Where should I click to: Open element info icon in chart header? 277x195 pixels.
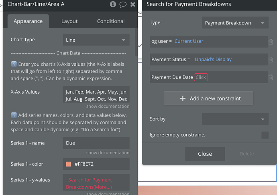(x=113, y=4)
